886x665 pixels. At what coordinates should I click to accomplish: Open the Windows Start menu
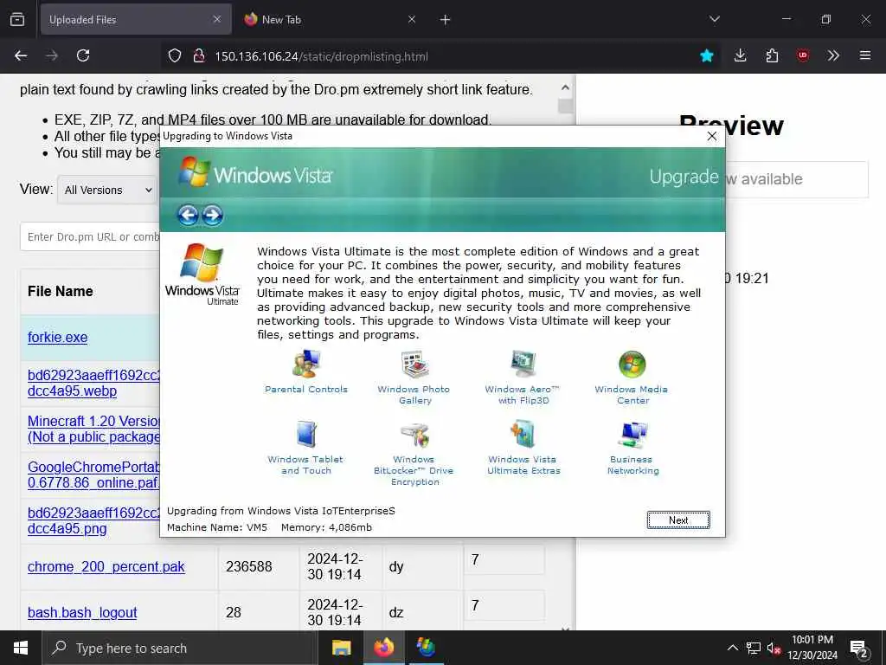pos(21,648)
